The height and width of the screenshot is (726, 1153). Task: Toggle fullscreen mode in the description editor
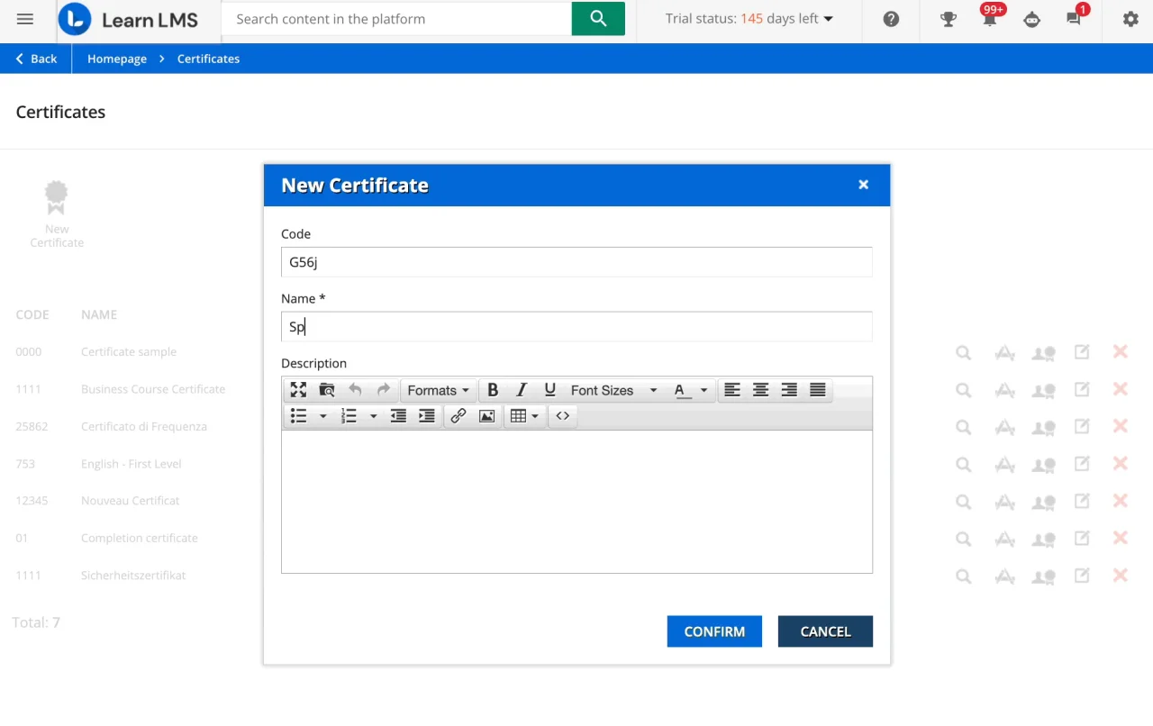tap(298, 390)
